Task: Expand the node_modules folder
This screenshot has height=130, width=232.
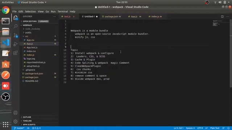Action: coord(33,29)
